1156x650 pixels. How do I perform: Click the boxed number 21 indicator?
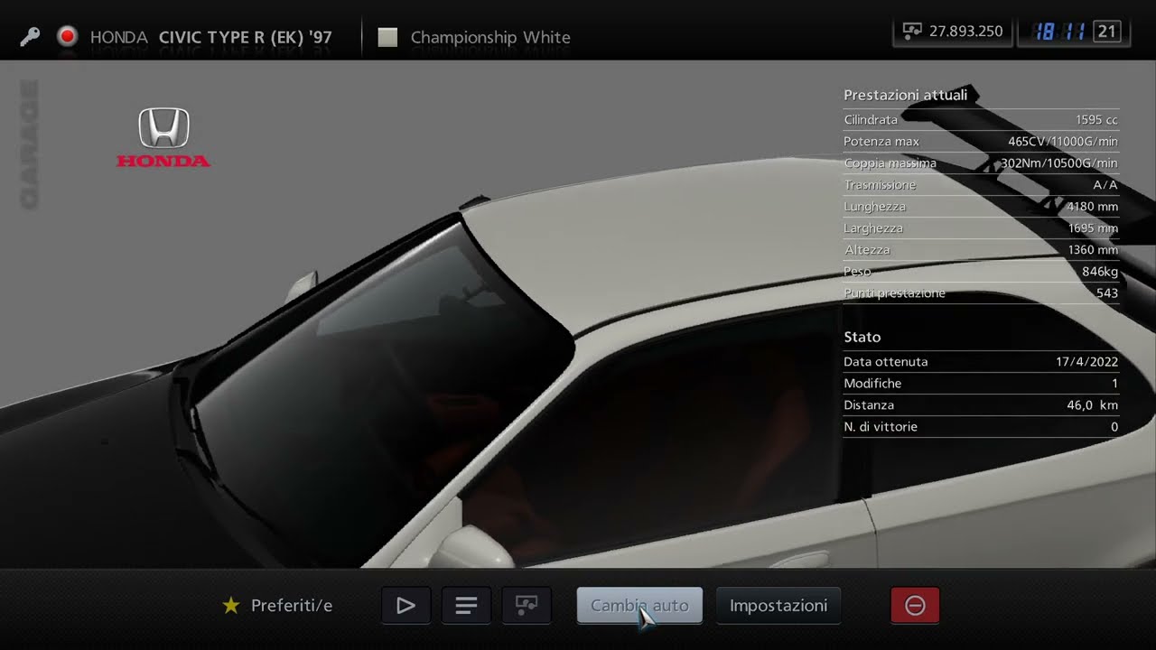tap(1106, 32)
